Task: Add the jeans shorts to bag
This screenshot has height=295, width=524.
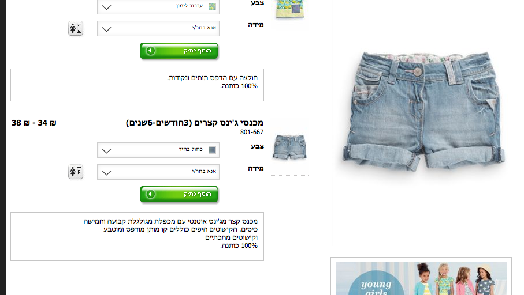Action: point(179,194)
